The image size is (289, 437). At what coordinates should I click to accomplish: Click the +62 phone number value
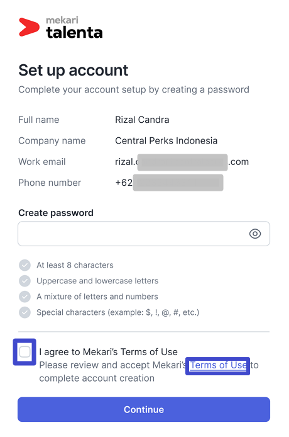pyautogui.click(x=169, y=183)
